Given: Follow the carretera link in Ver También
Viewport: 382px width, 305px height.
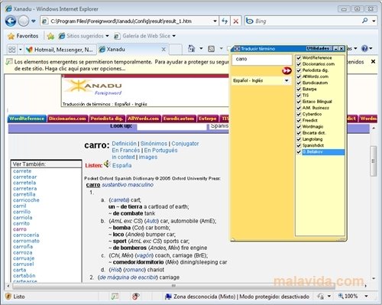Looking at the screenshot, I should coord(25,189).
